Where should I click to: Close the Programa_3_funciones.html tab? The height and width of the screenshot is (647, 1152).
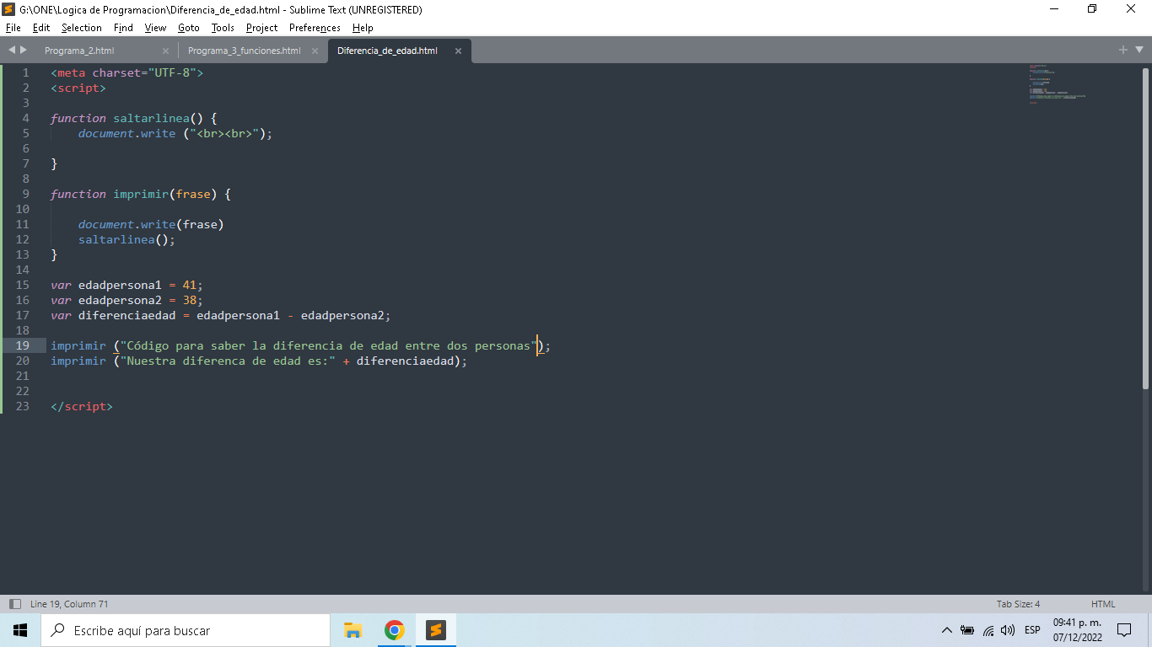click(315, 51)
